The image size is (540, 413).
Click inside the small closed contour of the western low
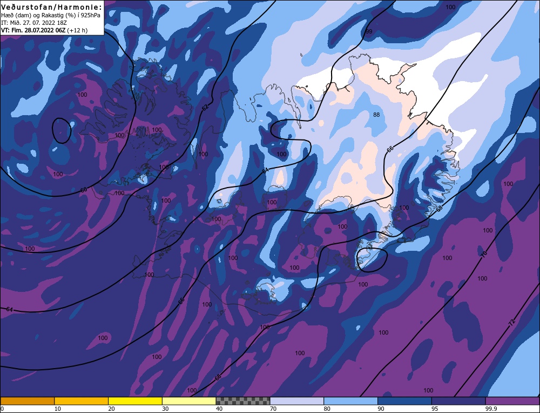[62, 130]
